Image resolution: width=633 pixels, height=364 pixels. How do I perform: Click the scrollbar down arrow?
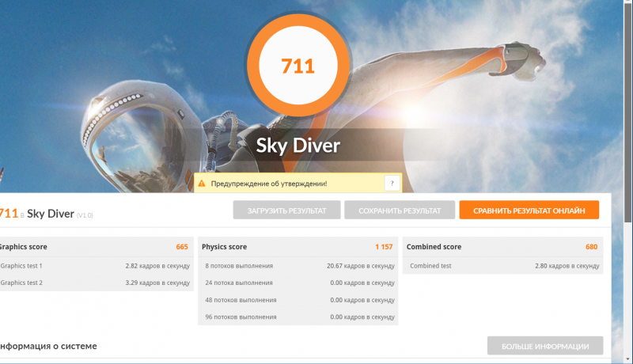(627, 359)
